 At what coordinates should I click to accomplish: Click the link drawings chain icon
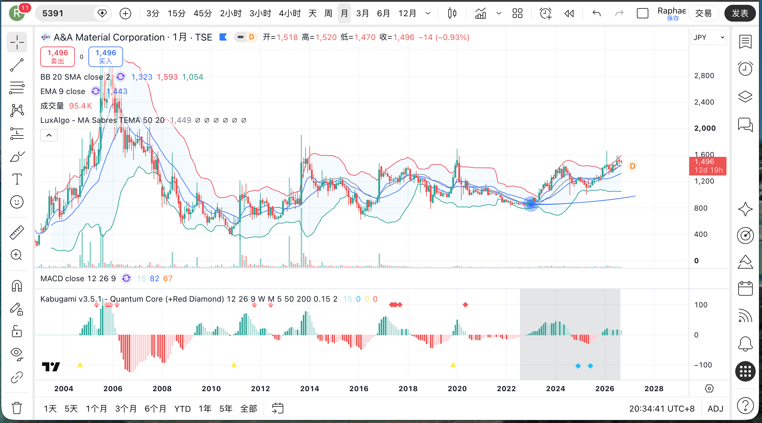[17, 377]
